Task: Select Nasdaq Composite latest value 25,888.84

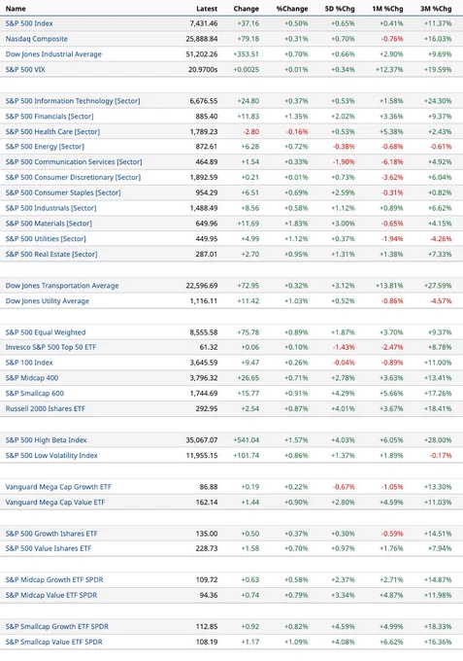Action: point(202,39)
